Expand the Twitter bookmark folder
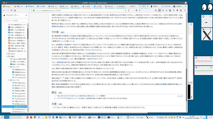 (7, 54)
